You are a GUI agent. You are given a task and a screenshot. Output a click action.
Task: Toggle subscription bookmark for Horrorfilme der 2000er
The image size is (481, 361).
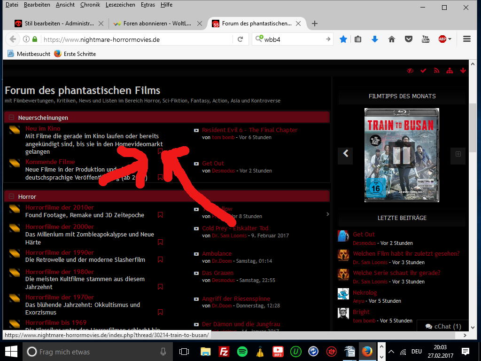click(x=160, y=242)
